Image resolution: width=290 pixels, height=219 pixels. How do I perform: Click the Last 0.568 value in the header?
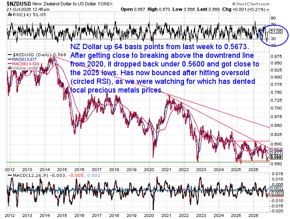(208, 9)
